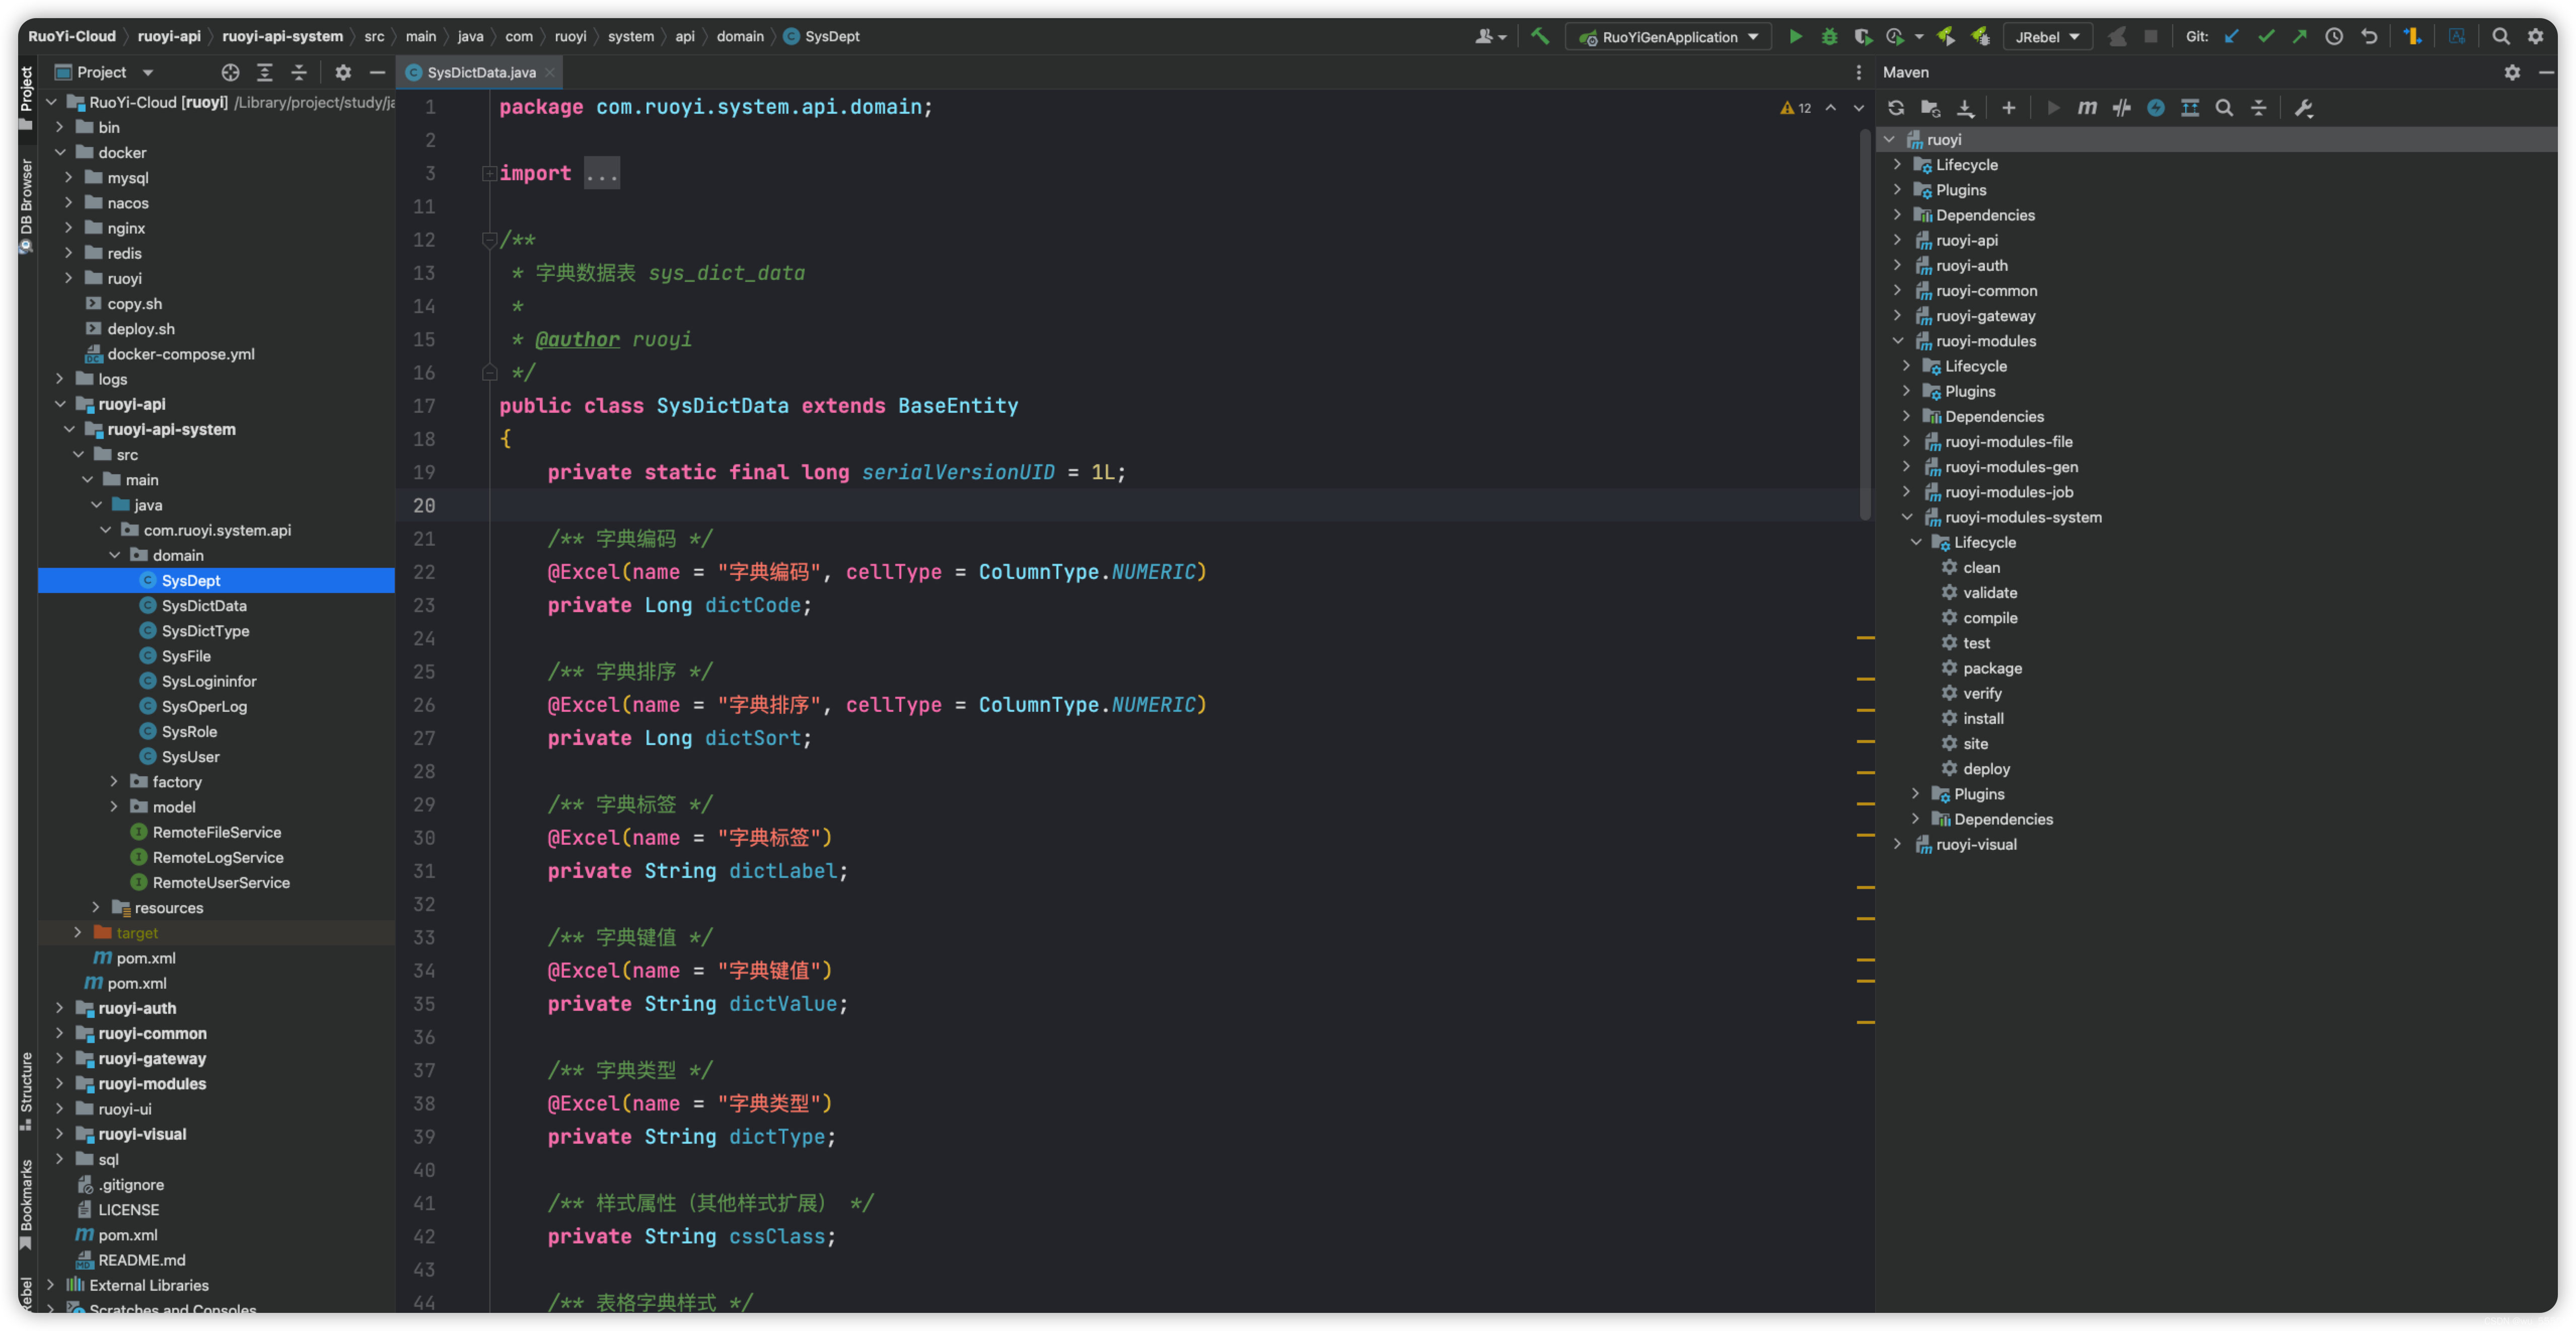The height and width of the screenshot is (1331, 2576).
Task: Run the app with the JRebel rocket
Action: (x=1946, y=36)
